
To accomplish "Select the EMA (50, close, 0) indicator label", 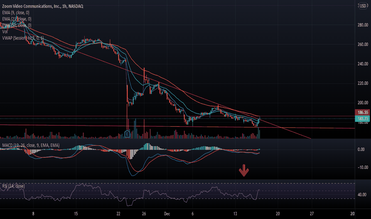I will (x=17, y=25).
